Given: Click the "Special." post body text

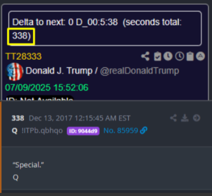Looking at the screenshot, I should [x=28, y=165].
